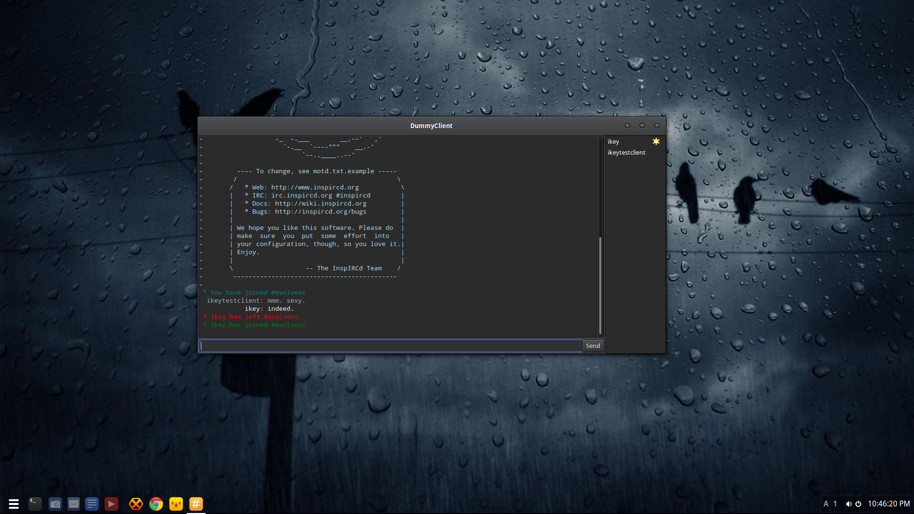Click the star icon next to ikey
The height and width of the screenshot is (514, 914).
click(x=656, y=141)
